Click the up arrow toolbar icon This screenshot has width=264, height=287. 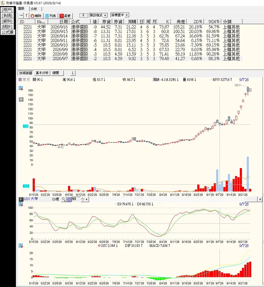pos(26,16)
